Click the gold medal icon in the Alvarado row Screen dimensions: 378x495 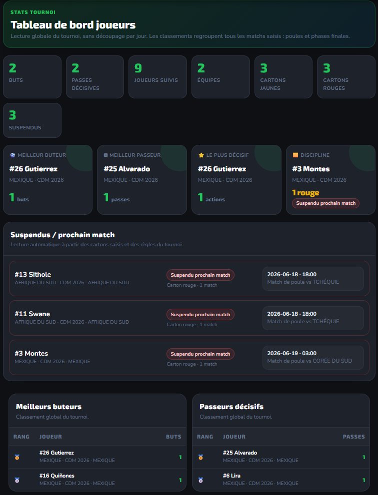click(200, 457)
